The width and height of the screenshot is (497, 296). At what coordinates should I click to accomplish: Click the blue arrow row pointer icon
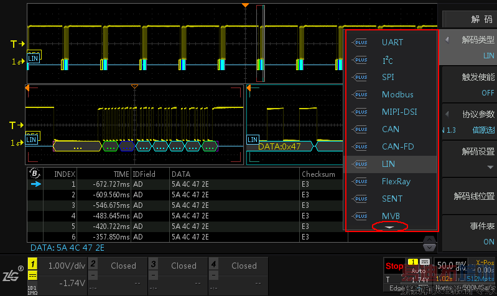tap(35, 184)
